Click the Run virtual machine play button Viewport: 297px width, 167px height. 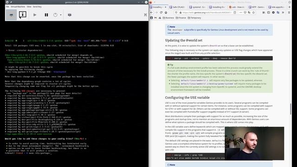pos(35,15)
